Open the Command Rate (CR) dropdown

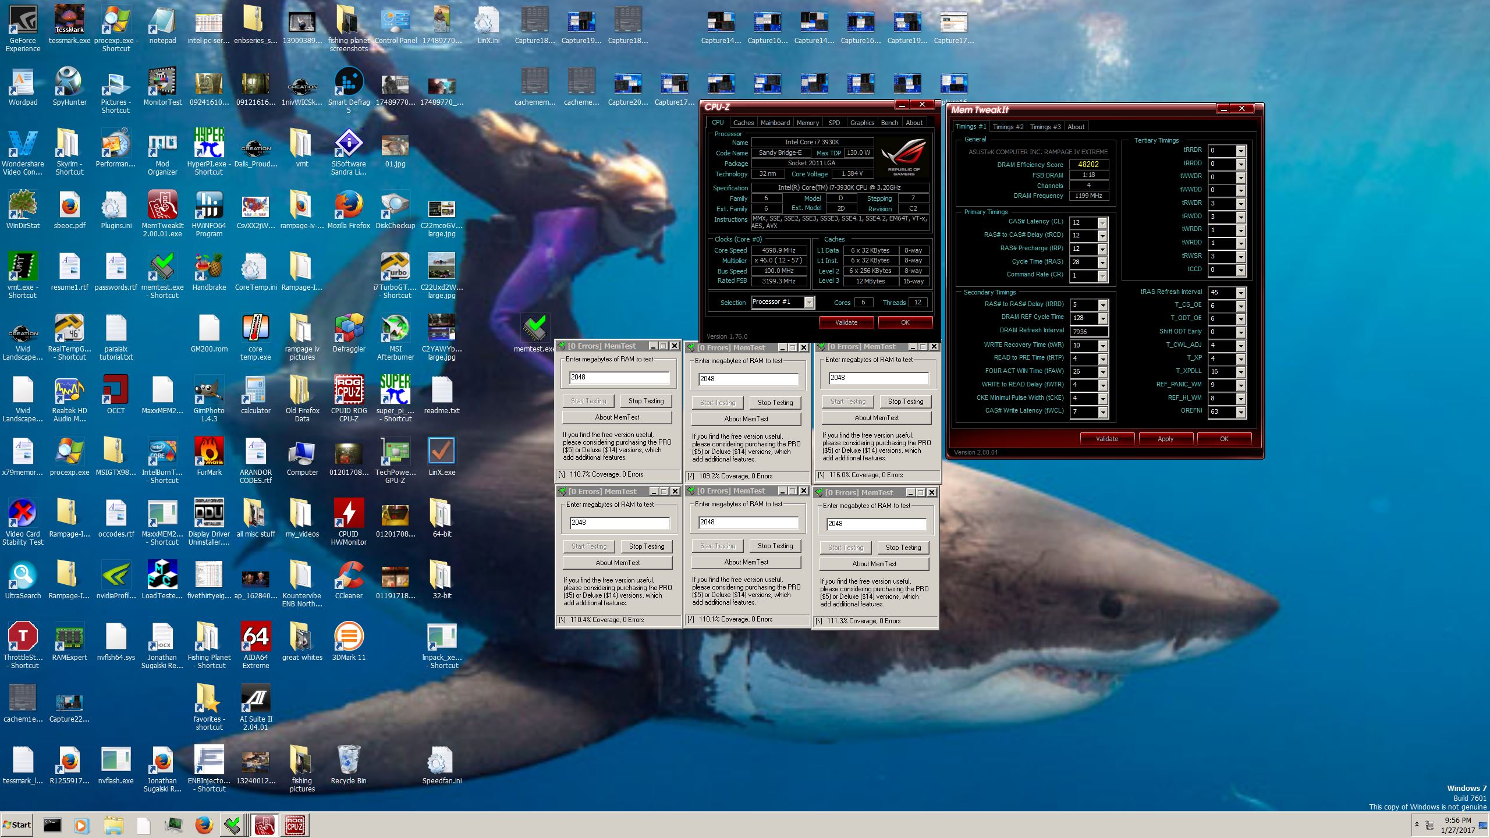coord(1102,276)
